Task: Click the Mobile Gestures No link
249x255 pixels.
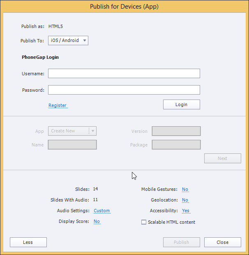Action: click(x=185, y=189)
